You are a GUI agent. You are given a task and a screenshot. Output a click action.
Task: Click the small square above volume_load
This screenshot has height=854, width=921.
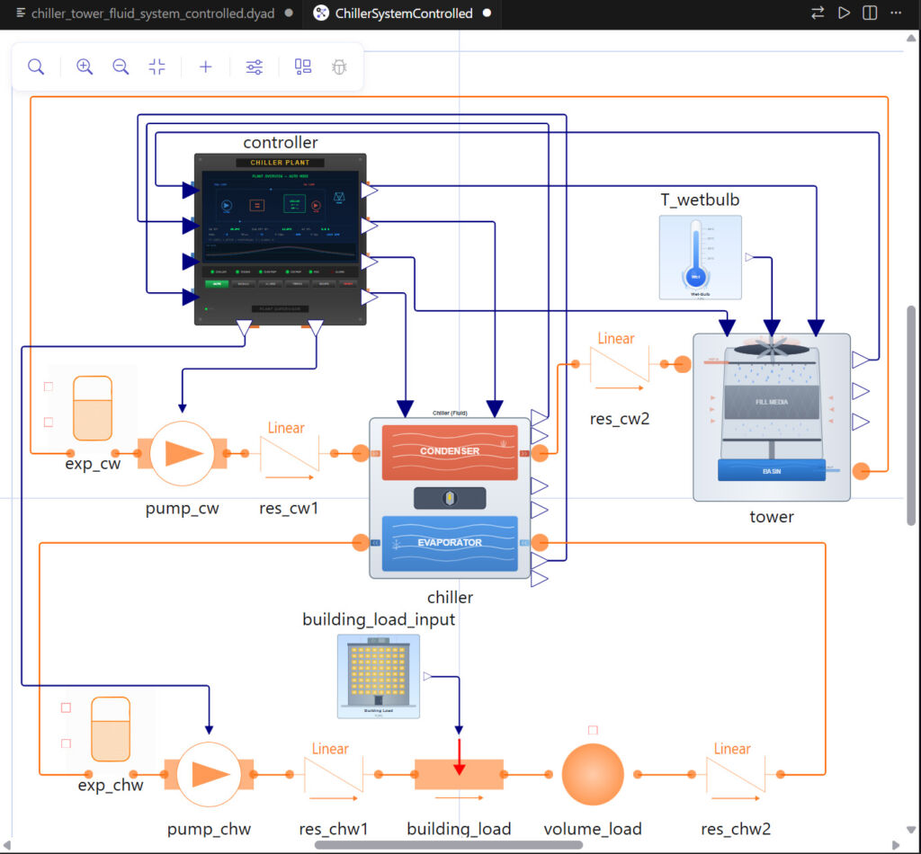click(x=593, y=730)
